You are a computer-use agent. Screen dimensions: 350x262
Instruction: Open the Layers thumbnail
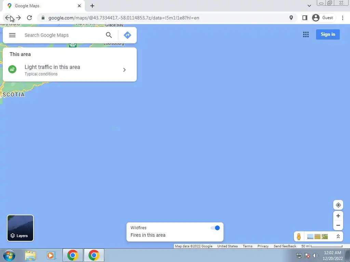(x=20, y=228)
